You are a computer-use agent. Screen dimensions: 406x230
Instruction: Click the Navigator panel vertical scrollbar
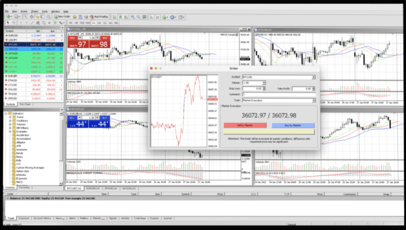tap(61, 149)
